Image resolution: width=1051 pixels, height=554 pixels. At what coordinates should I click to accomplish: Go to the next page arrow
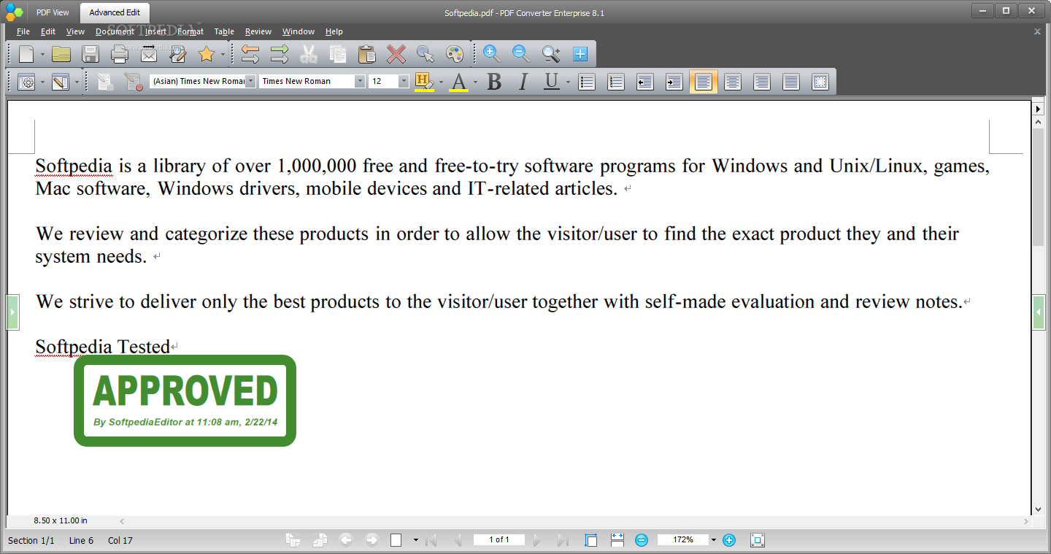click(538, 540)
